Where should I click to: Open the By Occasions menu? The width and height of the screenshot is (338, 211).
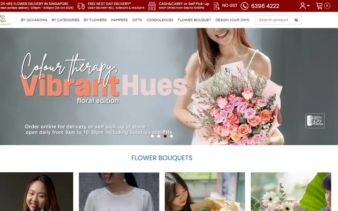coord(34,20)
